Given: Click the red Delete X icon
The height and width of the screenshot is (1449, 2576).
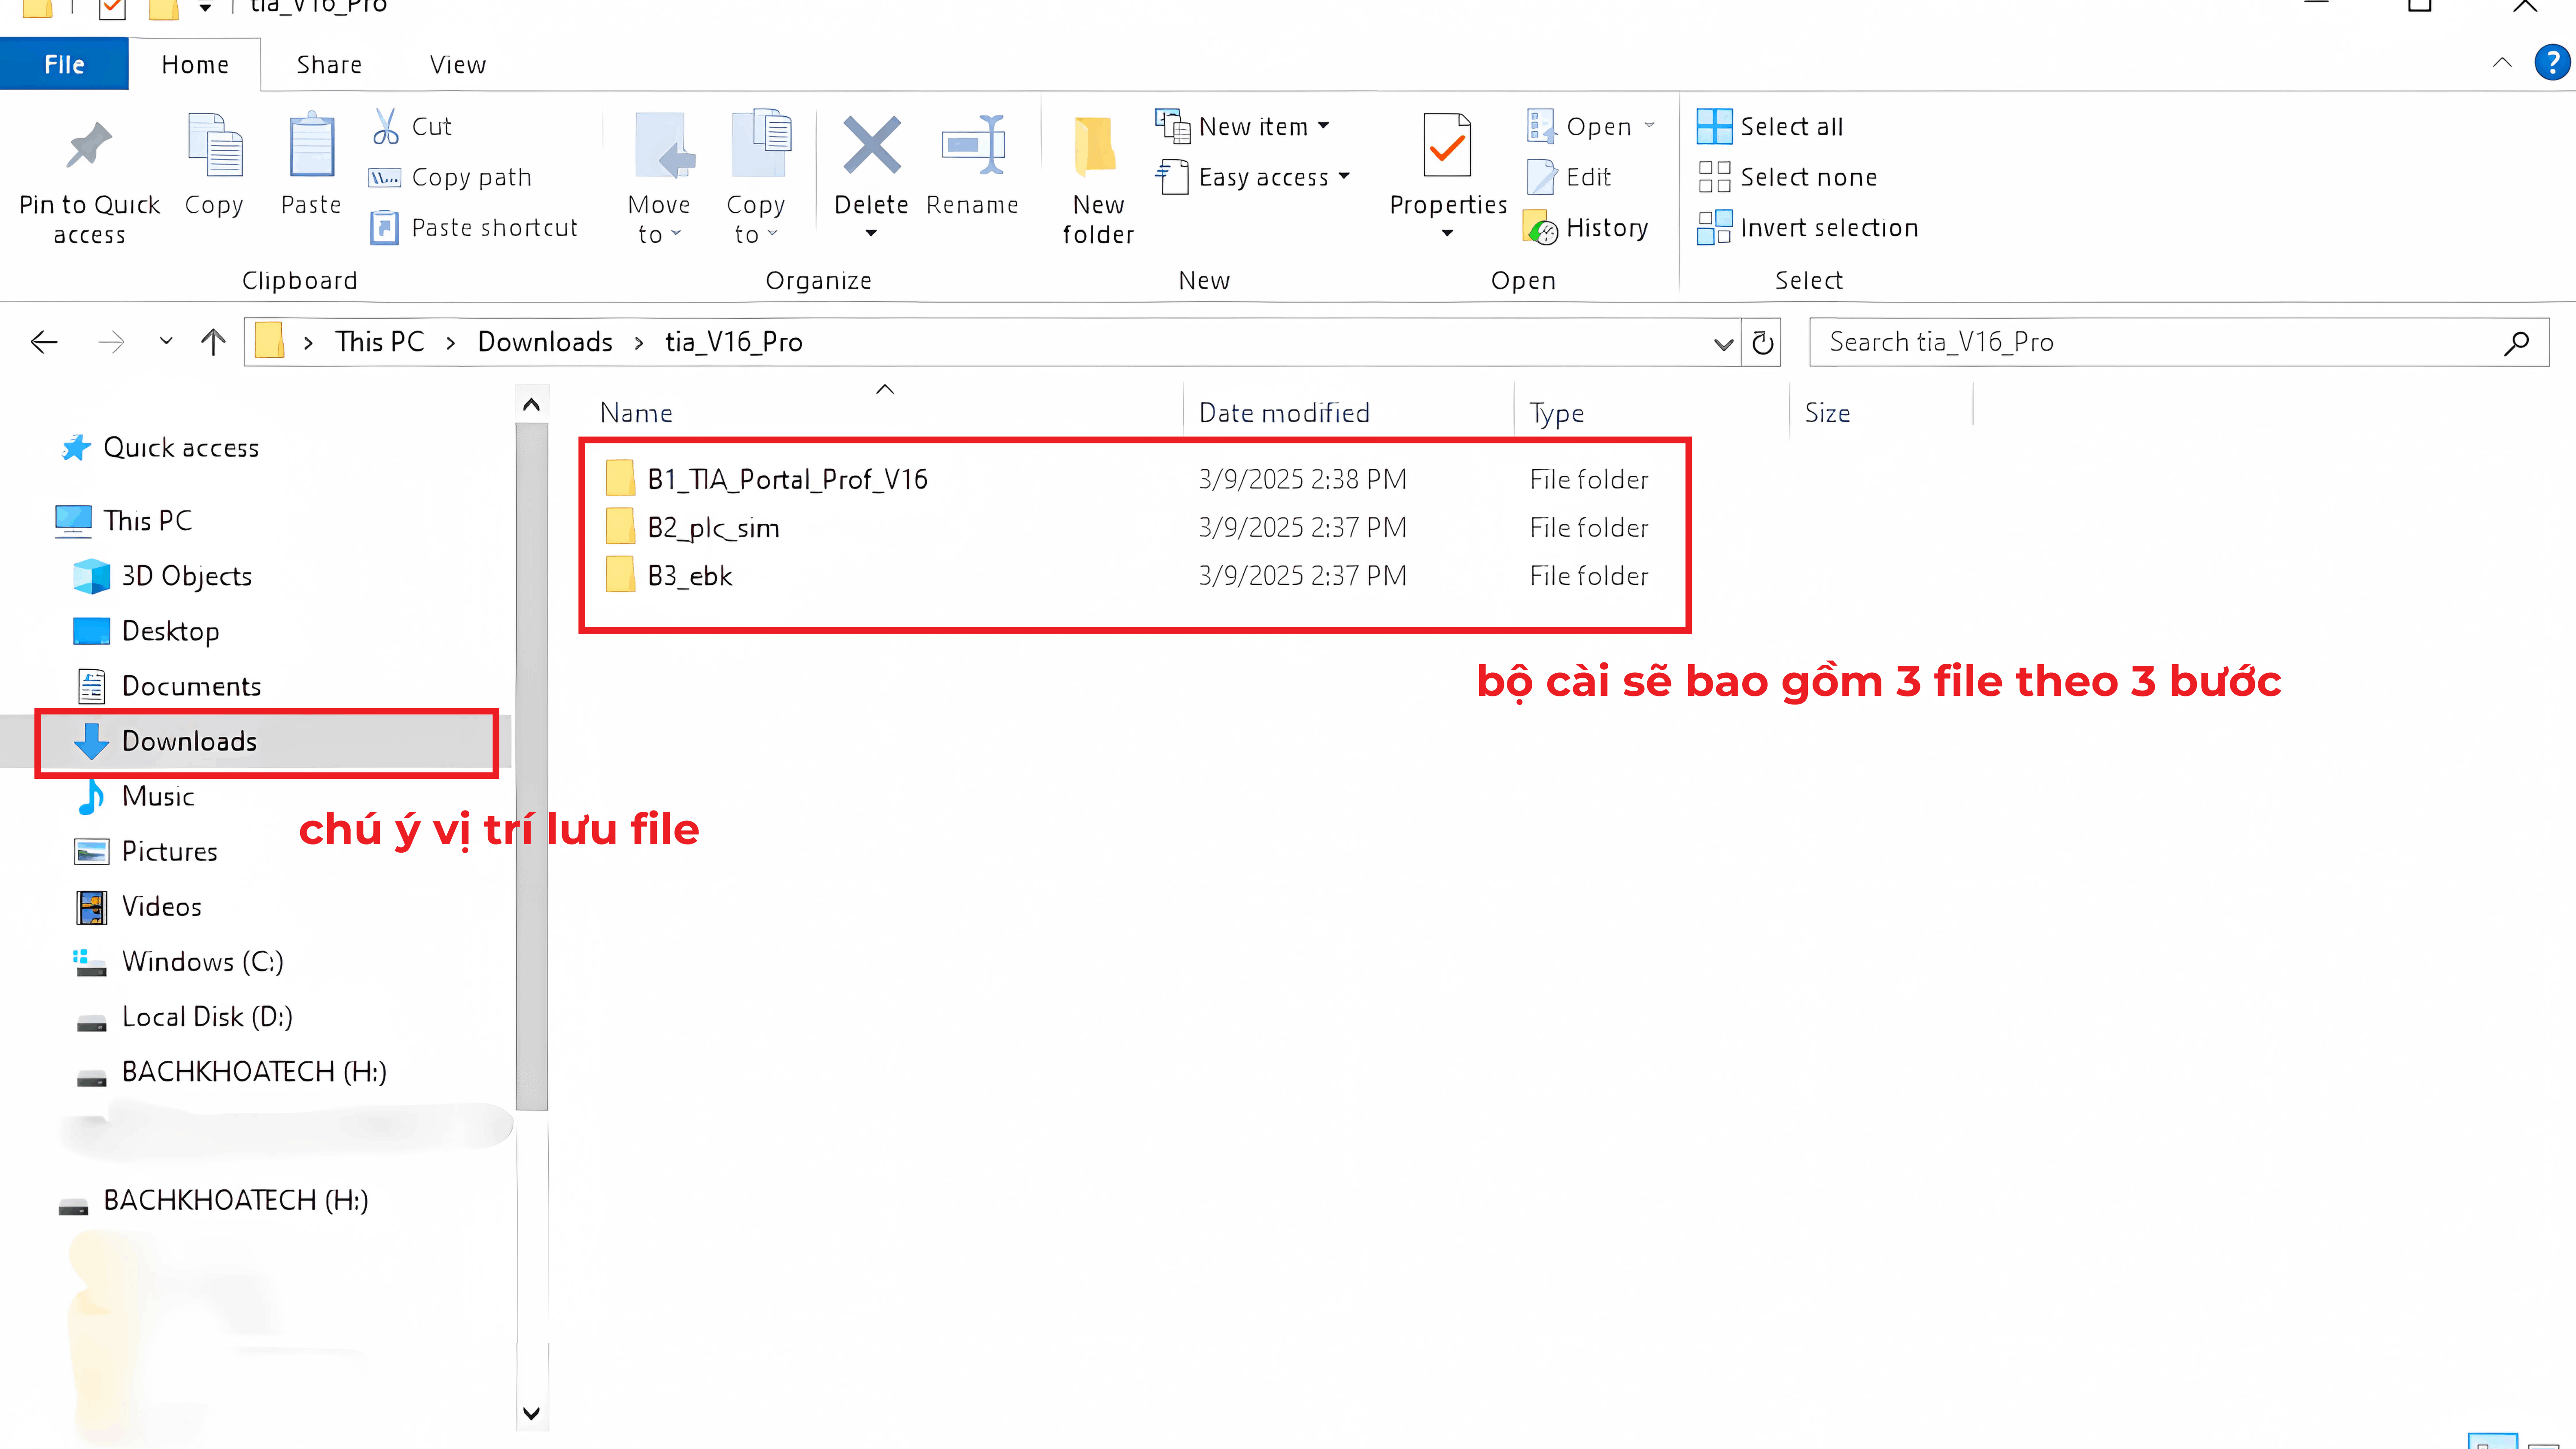Looking at the screenshot, I should click(x=871, y=146).
